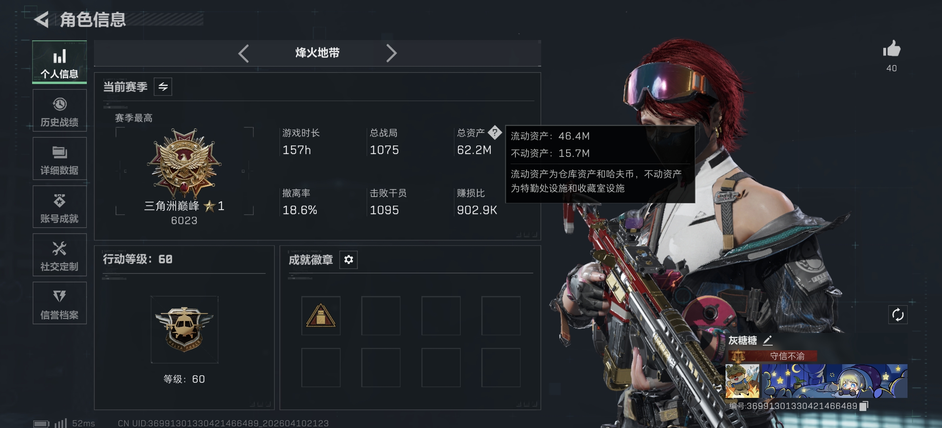
Task: Click the question mark next to 总资产
Action: (x=494, y=132)
